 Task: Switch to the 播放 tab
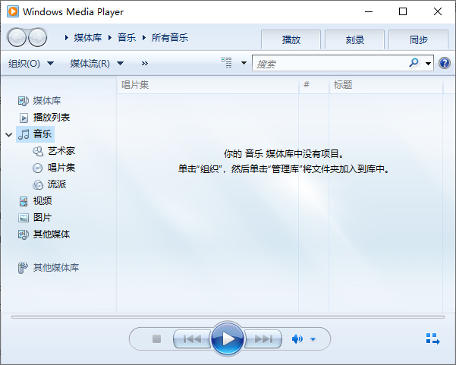pos(291,40)
